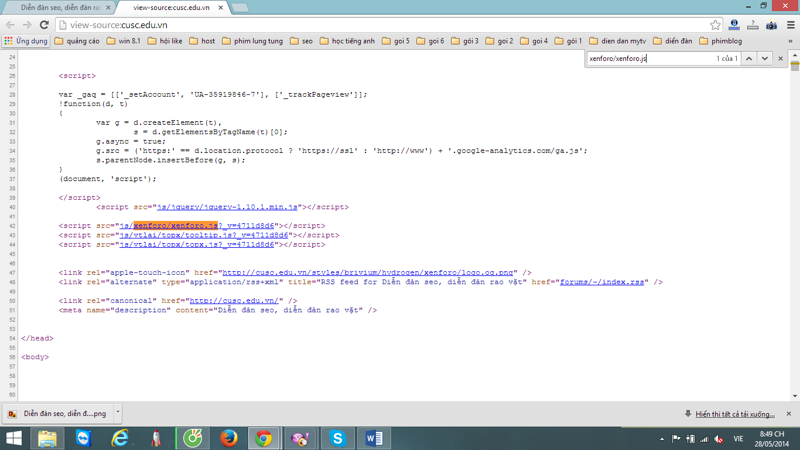Open the phim lung tung bookmark folder
This screenshot has height=450, width=800.
252,41
